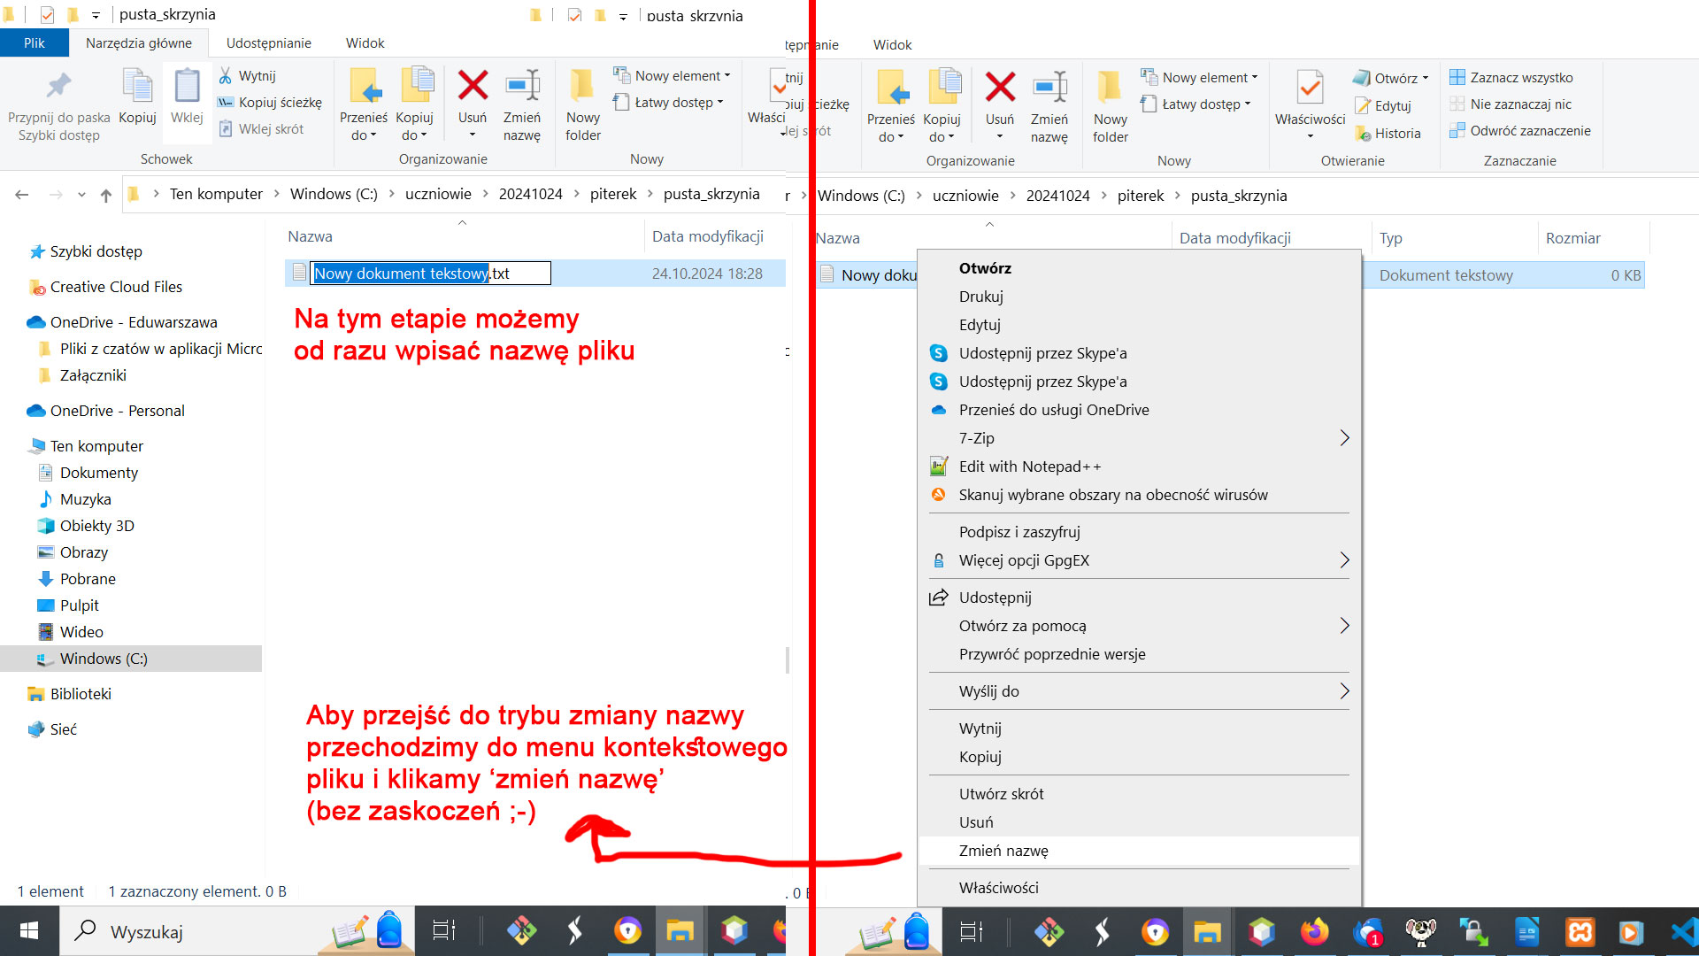Click Wytnij scissors icon in Schowek group
Screen dimensions: 1699x956
pyautogui.click(x=226, y=76)
